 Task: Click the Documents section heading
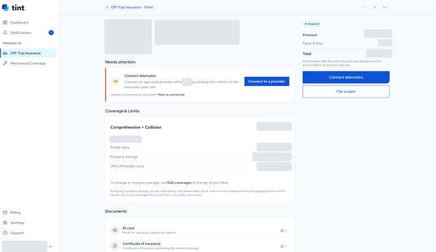pos(116,212)
